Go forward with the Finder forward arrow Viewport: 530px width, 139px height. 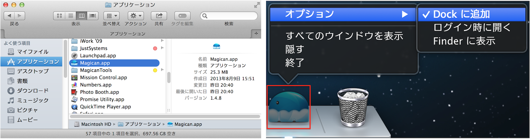(20, 16)
